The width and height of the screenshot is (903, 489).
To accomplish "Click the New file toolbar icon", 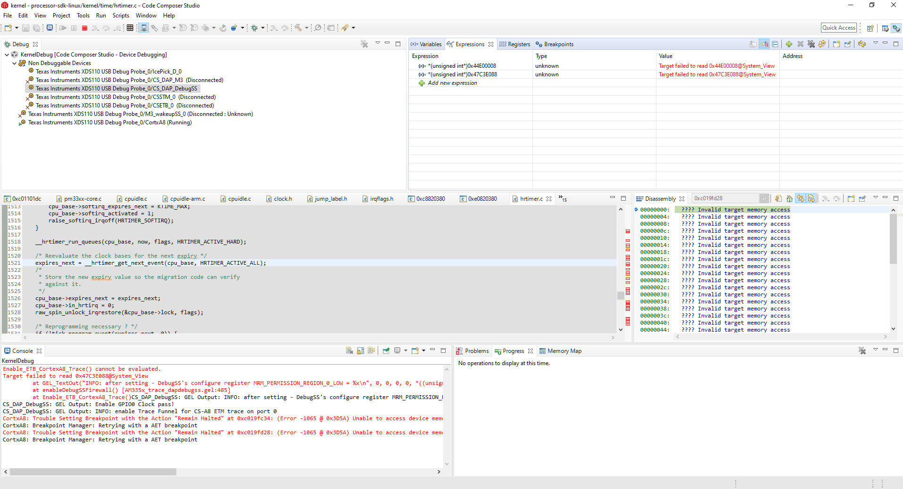I will coord(8,28).
